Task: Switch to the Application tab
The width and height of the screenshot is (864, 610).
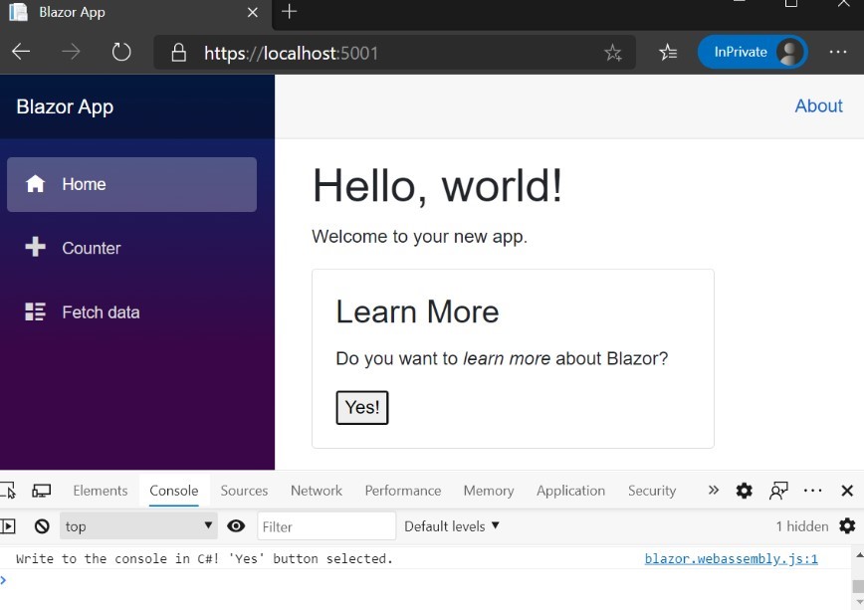Action: click(571, 491)
